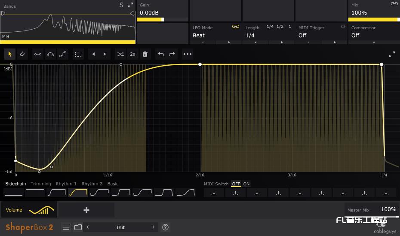Image resolution: width=400 pixels, height=236 pixels.
Task: Switch to Sidechain preset tab
Action: [x=15, y=184]
